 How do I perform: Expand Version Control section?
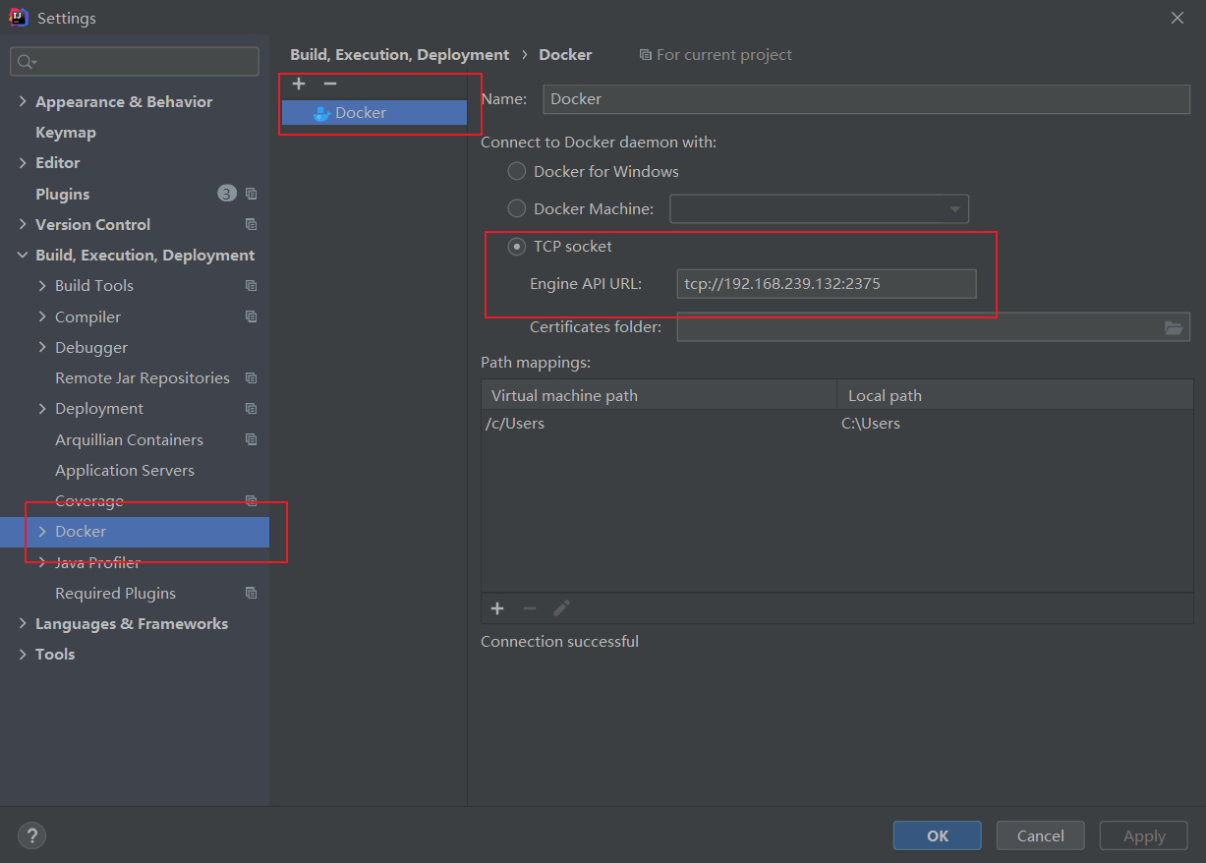pyautogui.click(x=23, y=224)
